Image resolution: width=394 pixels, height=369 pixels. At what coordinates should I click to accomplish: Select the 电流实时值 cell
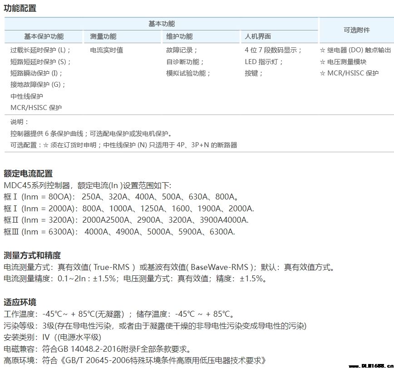coord(107,50)
